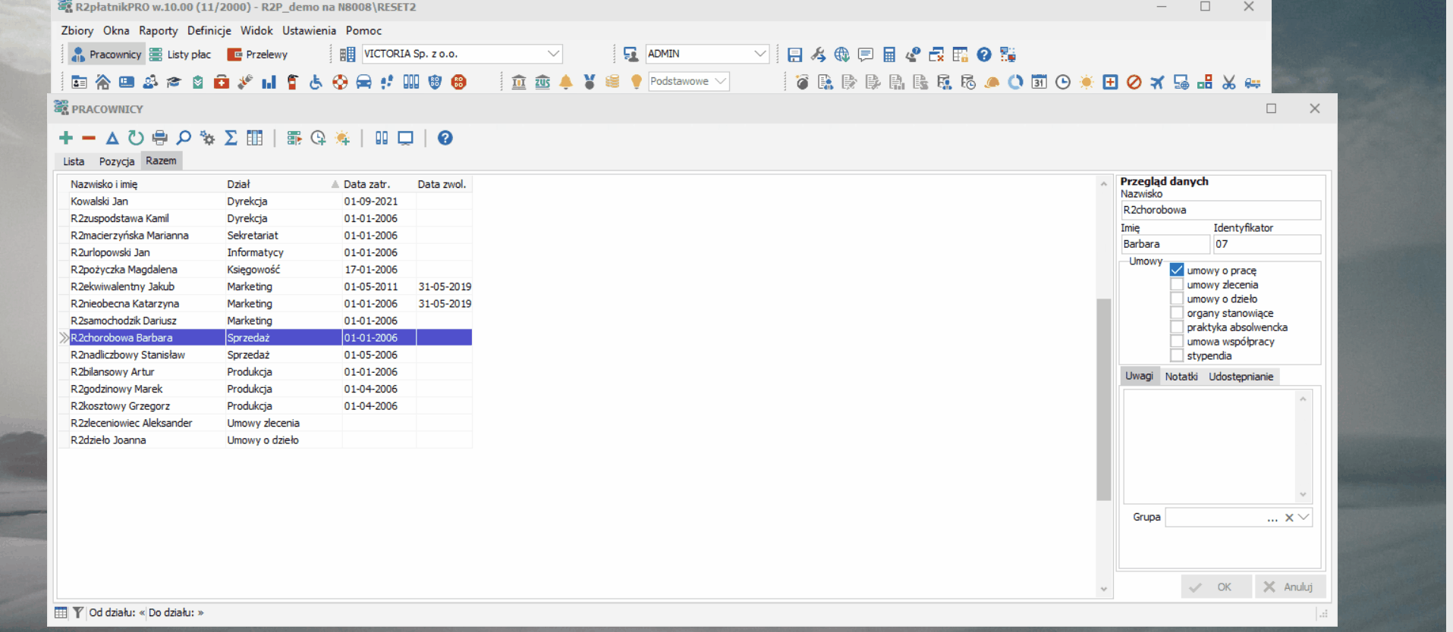1453x632 pixels.
Task: Click the refresh icon in PRACOWNICY toolbar
Action: [136, 138]
